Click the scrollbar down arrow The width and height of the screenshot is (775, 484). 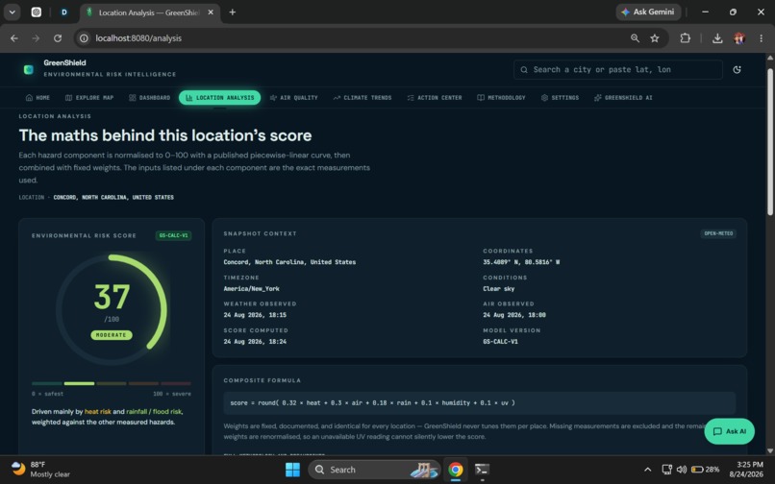(x=769, y=450)
